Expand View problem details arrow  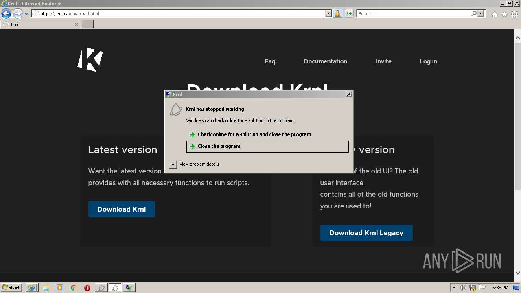pyautogui.click(x=173, y=164)
